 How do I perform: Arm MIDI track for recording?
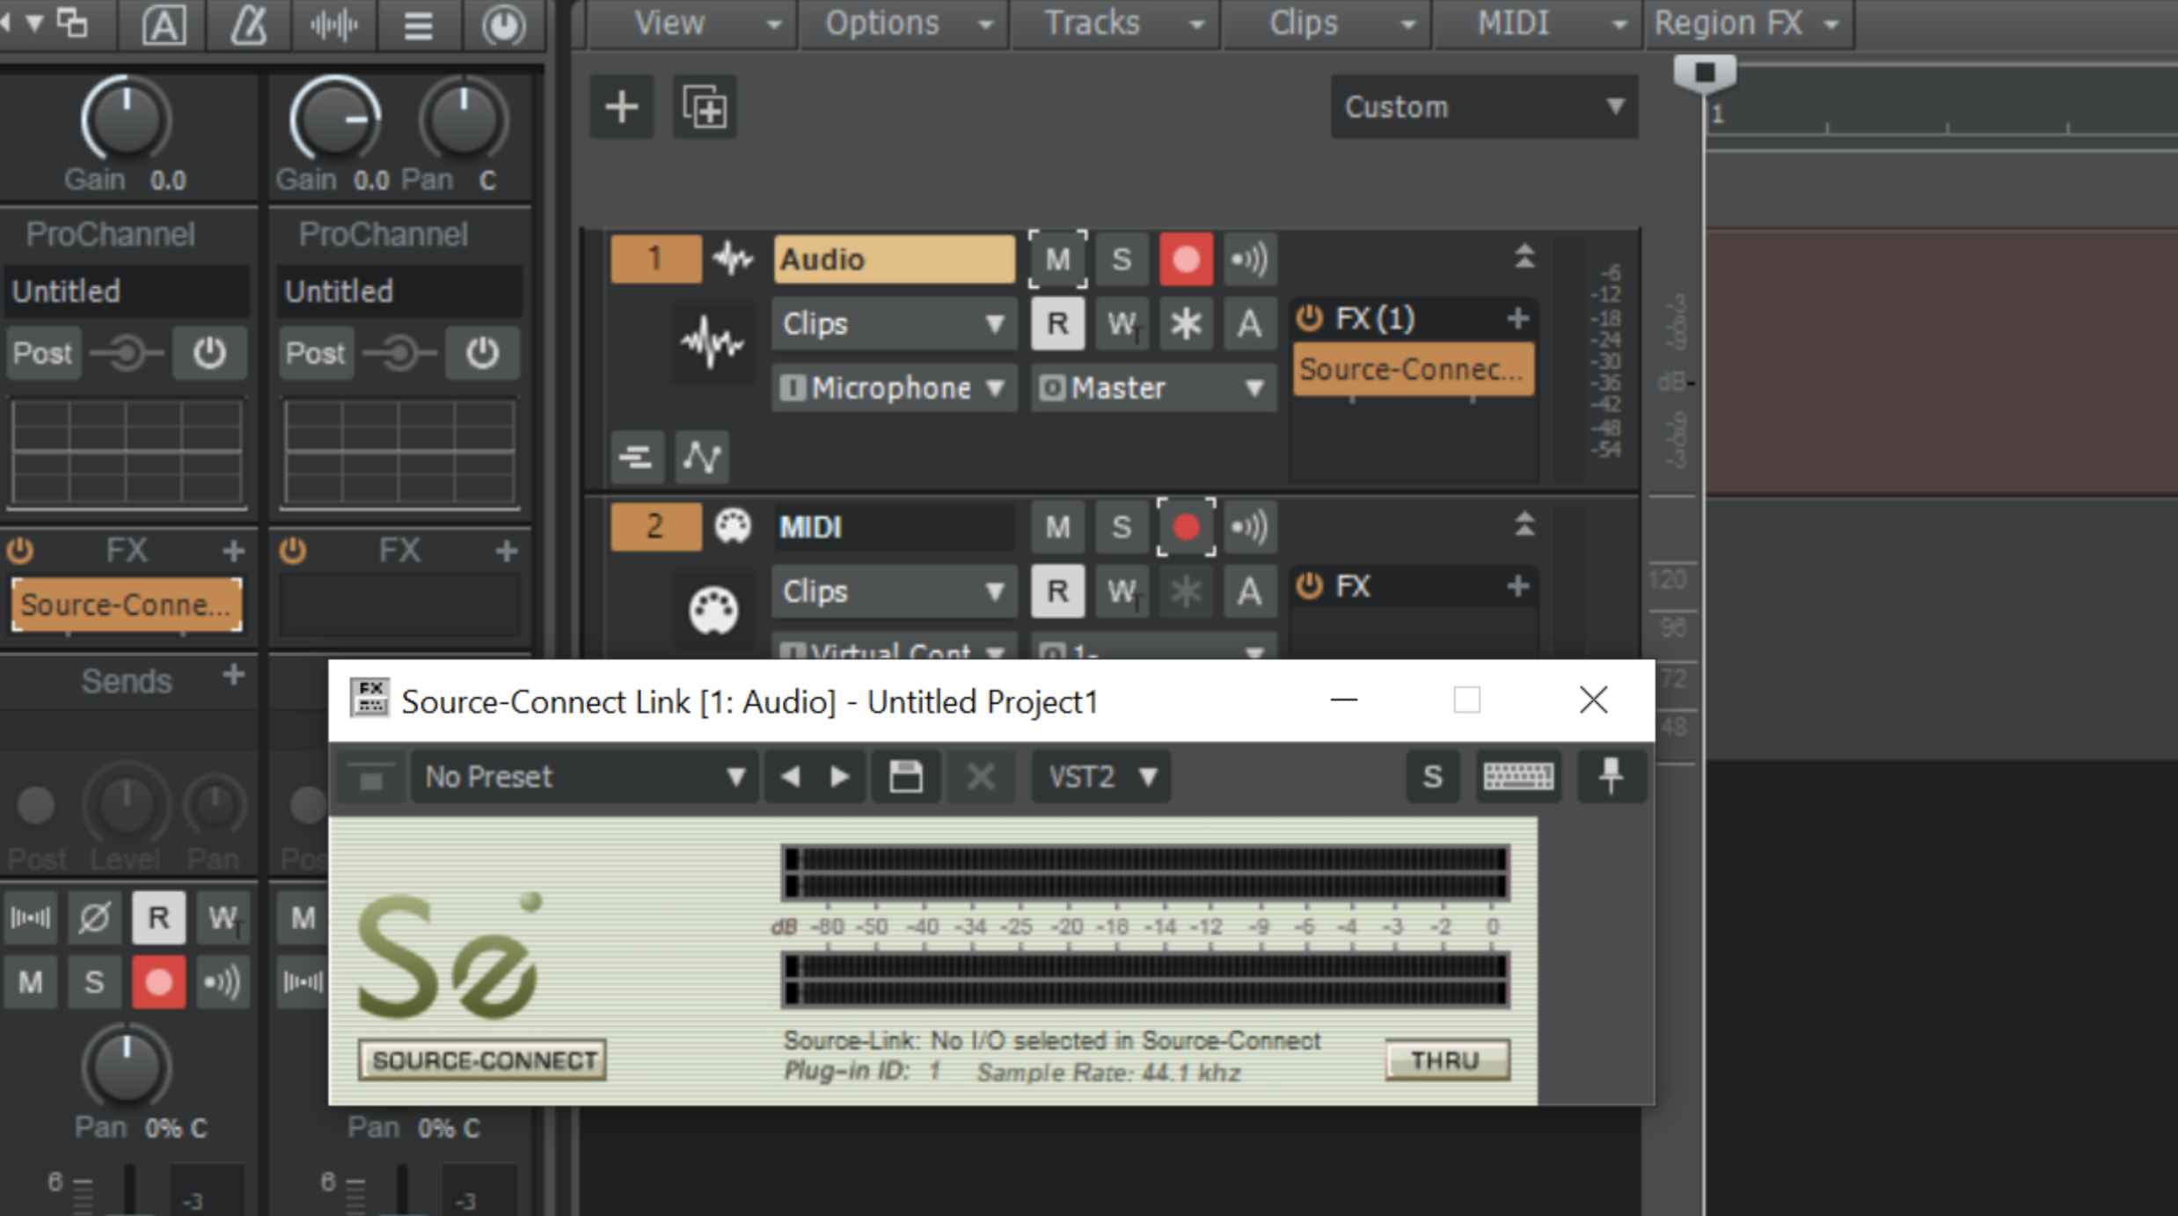click(x=1186, y=527)
